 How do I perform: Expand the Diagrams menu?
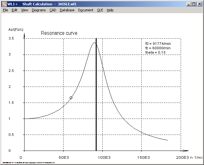(39, 10)
